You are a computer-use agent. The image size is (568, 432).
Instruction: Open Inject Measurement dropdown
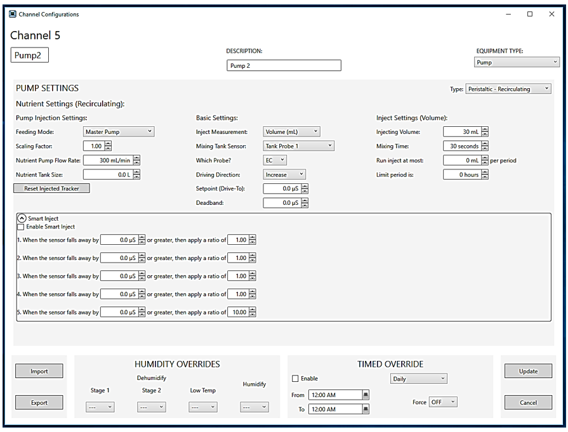pyautogui.click(x=291, y=132)
